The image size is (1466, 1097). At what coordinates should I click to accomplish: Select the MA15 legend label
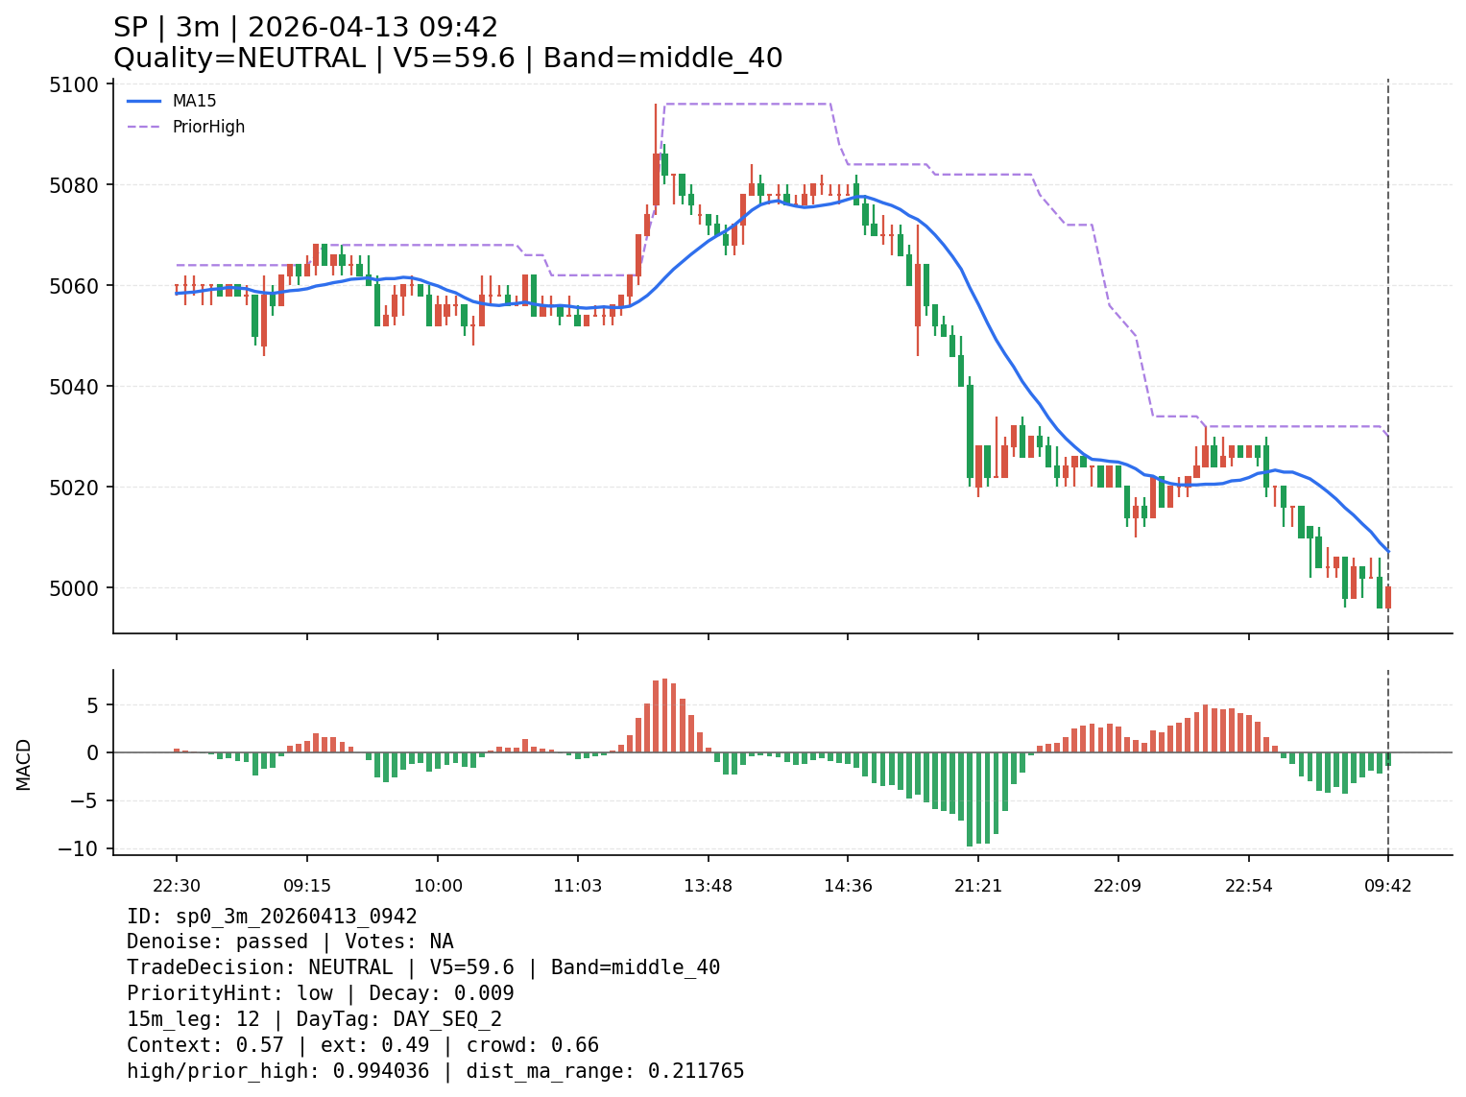(194, 101)
